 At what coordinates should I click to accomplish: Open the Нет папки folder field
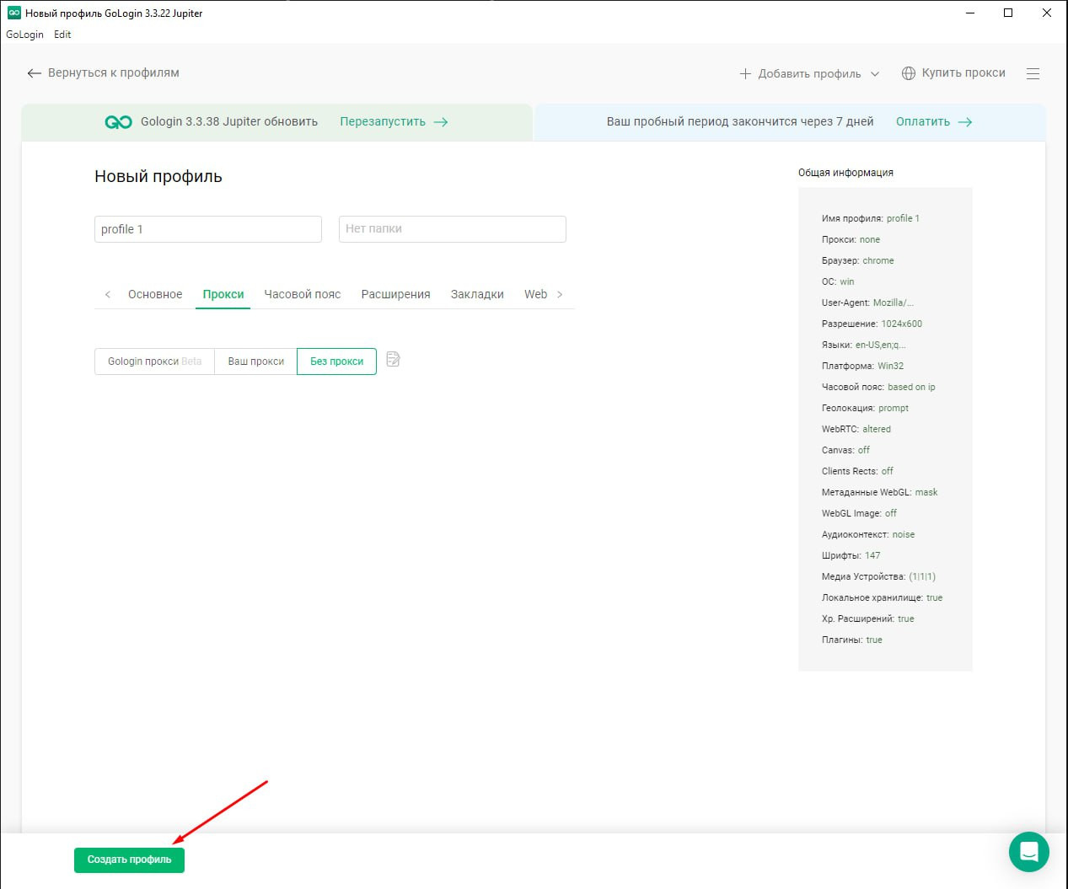click(x=453, y=229)
